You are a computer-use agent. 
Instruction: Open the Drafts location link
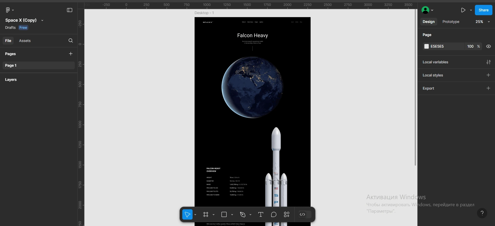tap(10, 28)
